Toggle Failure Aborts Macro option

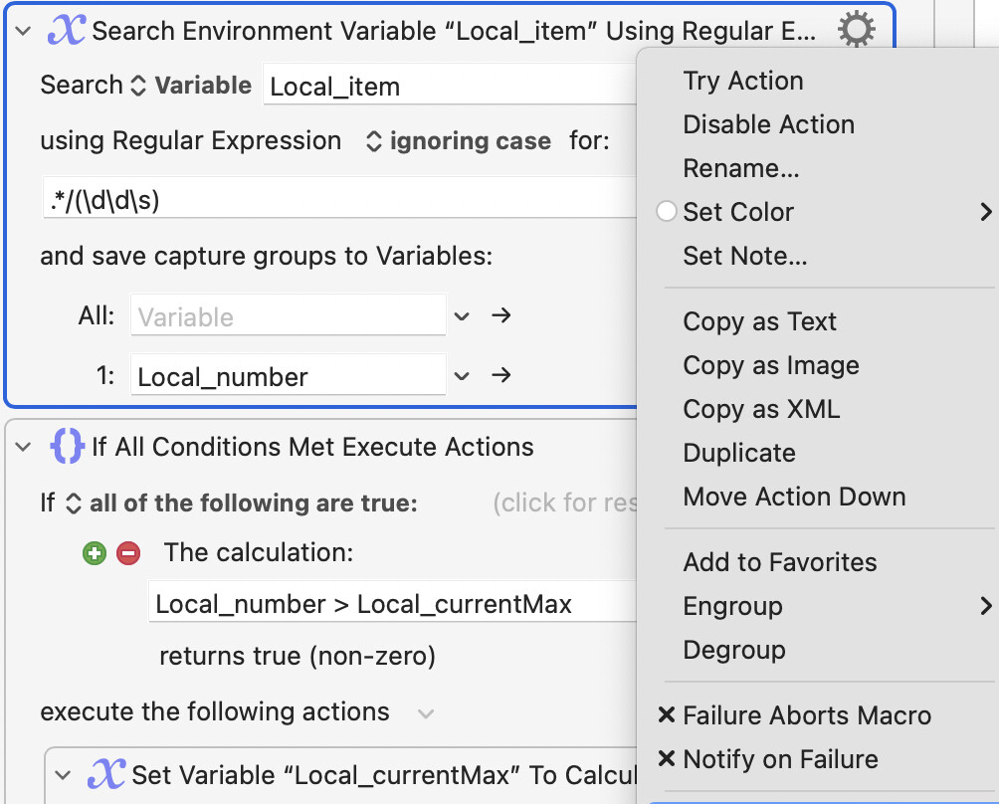(806, 715)
